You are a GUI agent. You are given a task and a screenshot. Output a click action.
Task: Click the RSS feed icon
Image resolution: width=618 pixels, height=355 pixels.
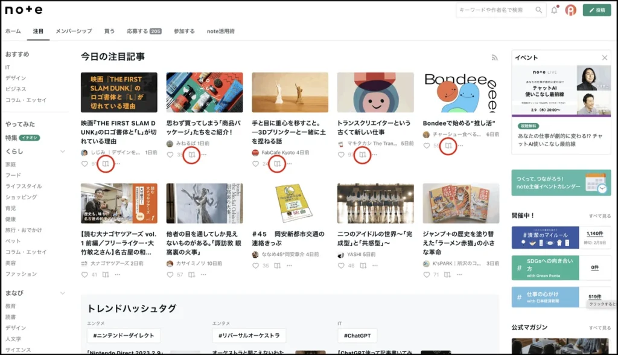(x=495, y=57)
